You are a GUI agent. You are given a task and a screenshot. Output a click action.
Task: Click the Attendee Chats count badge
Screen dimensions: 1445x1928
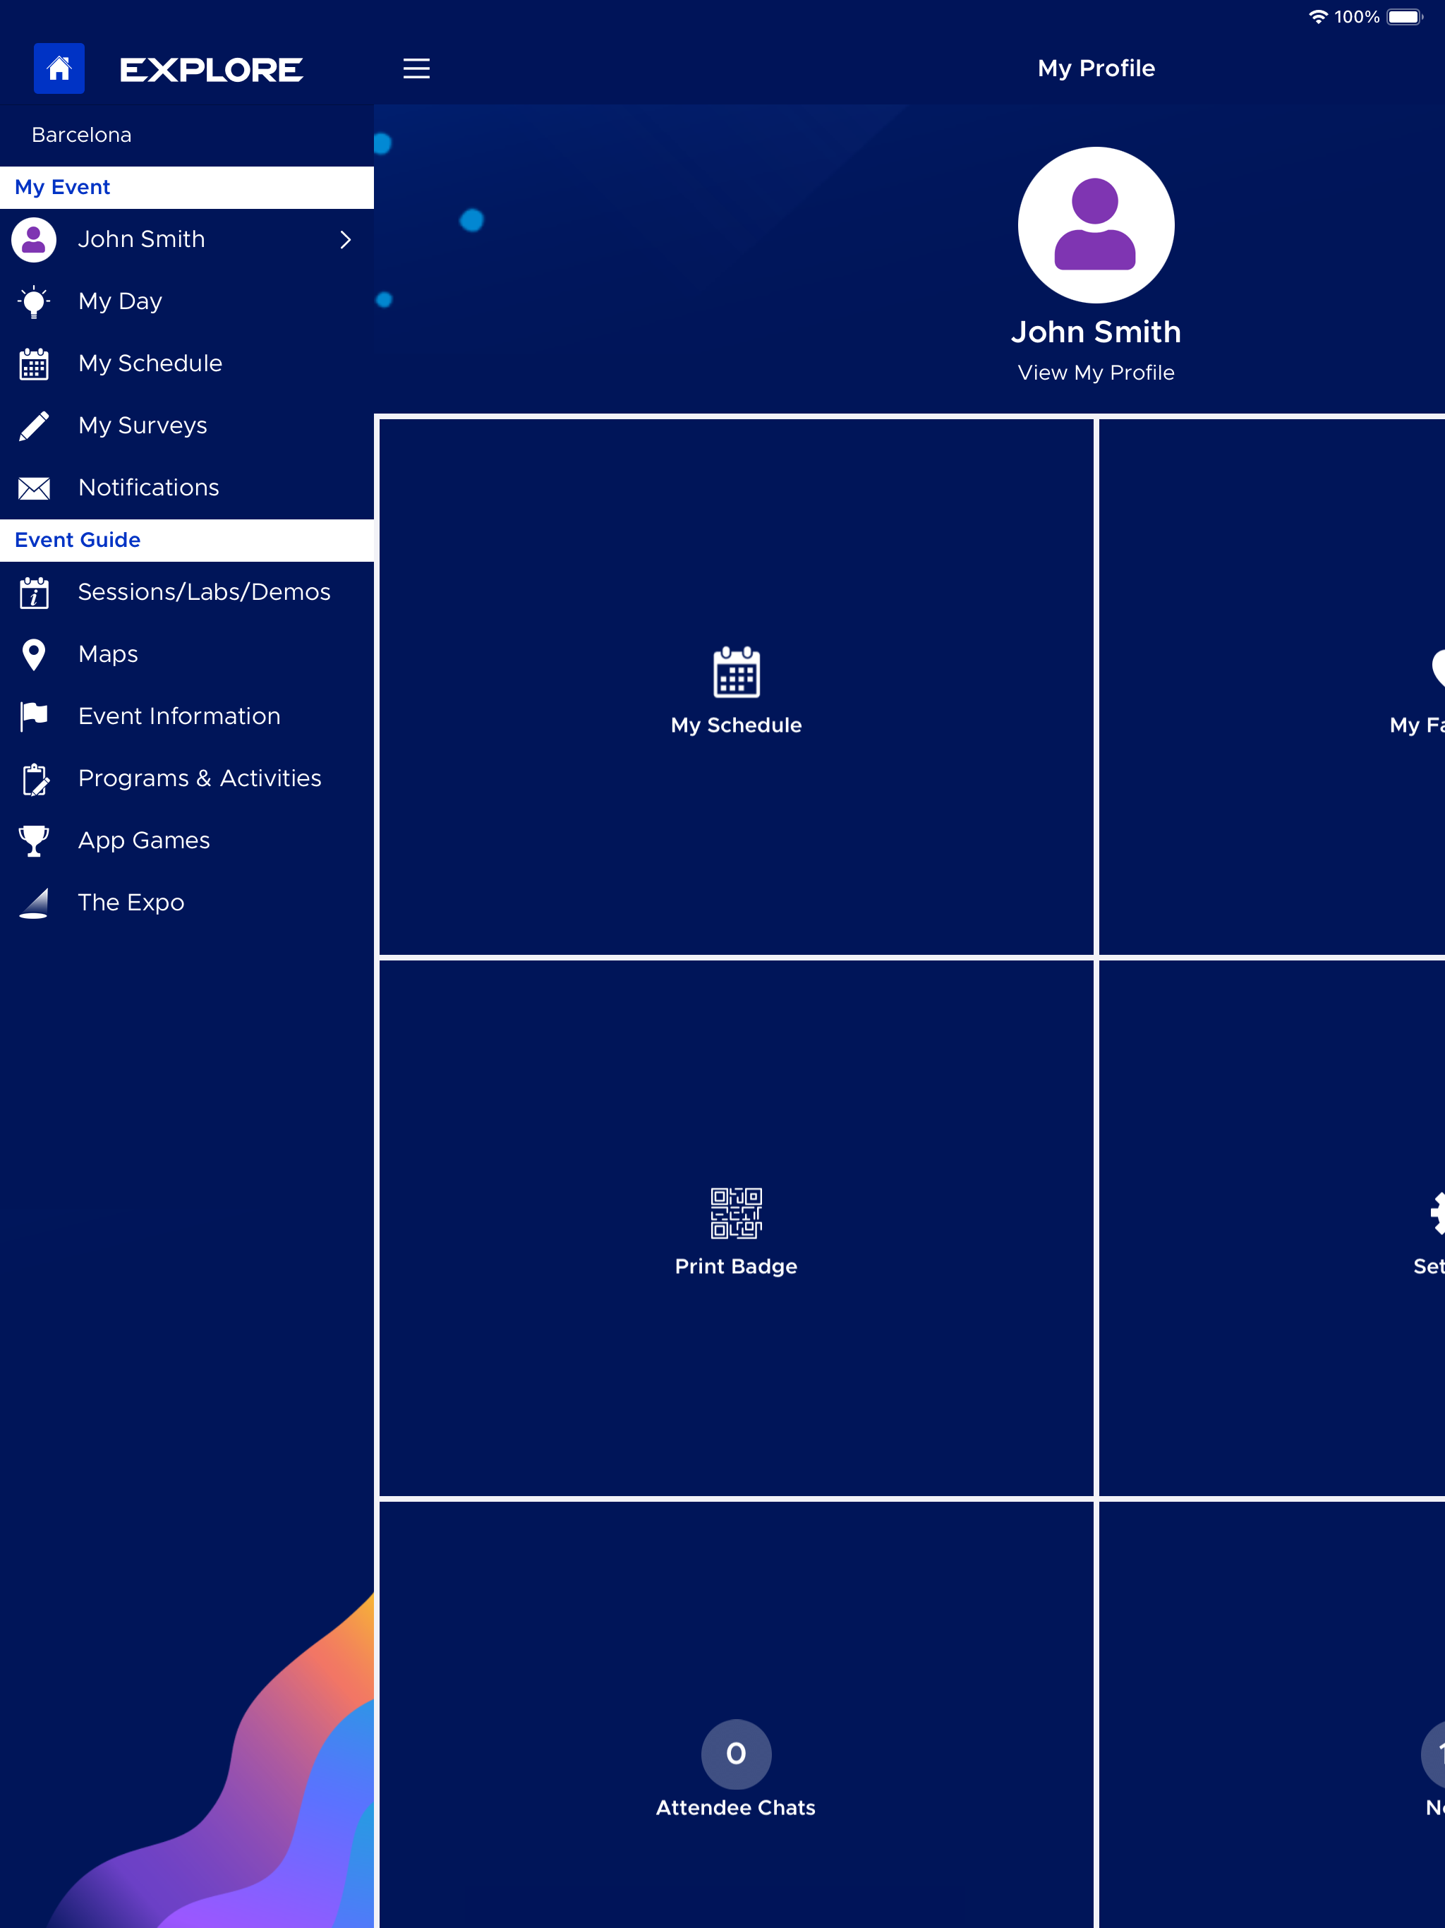737,1754
